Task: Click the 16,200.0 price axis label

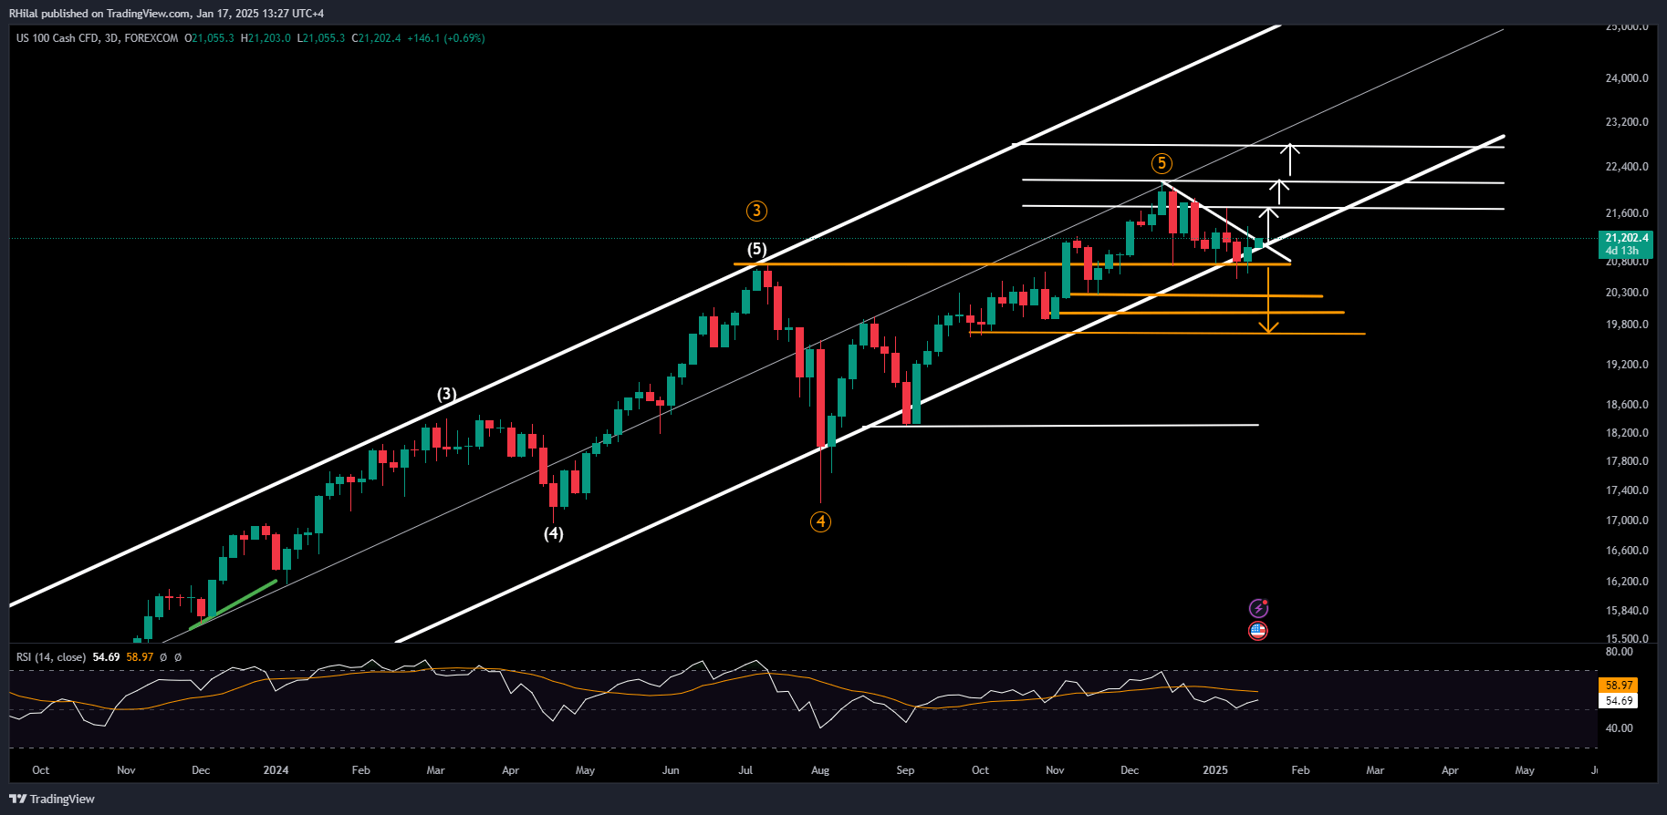Action: coord(1627,582)
